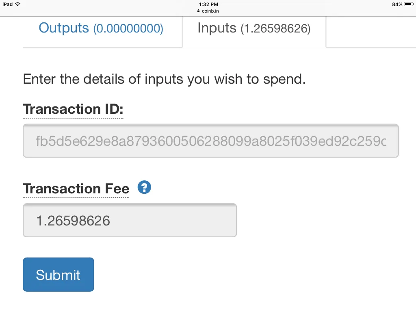
Task: Click the (0.00000000) amount on Outputs tab
Action: point(128,28)
